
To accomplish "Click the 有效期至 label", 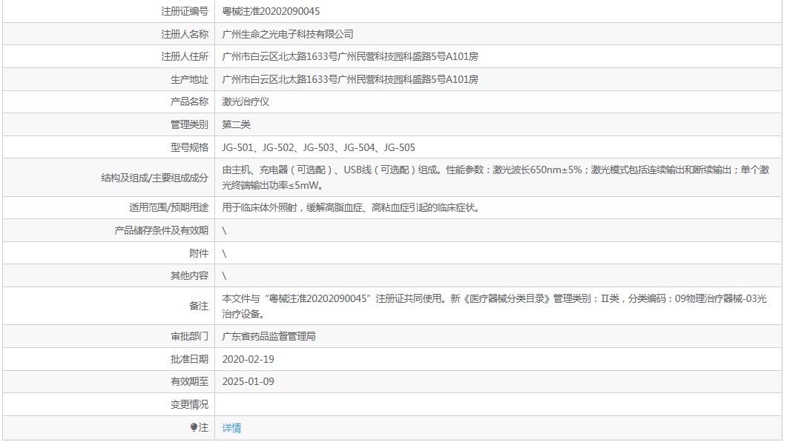I will point(189,382).
